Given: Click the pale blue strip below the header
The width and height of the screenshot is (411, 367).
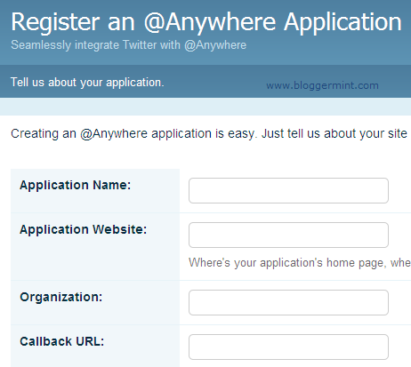Looking at the screenshot, I should tap(205, 107).
